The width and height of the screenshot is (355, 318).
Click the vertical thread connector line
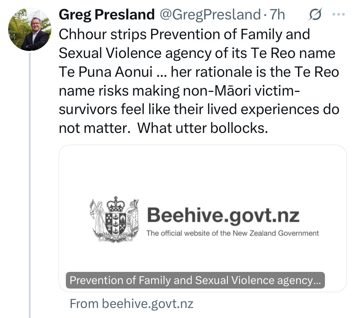point(29,182)
